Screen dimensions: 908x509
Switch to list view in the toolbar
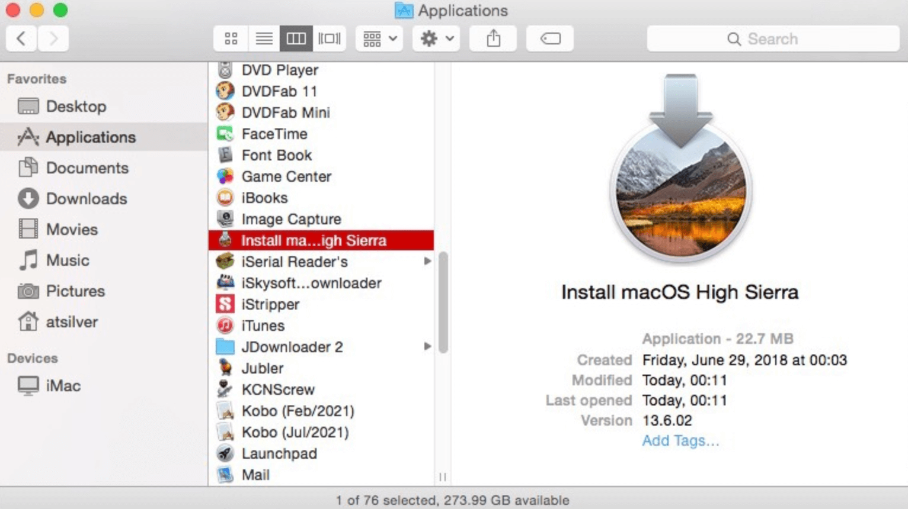click(x=264, y=38)
